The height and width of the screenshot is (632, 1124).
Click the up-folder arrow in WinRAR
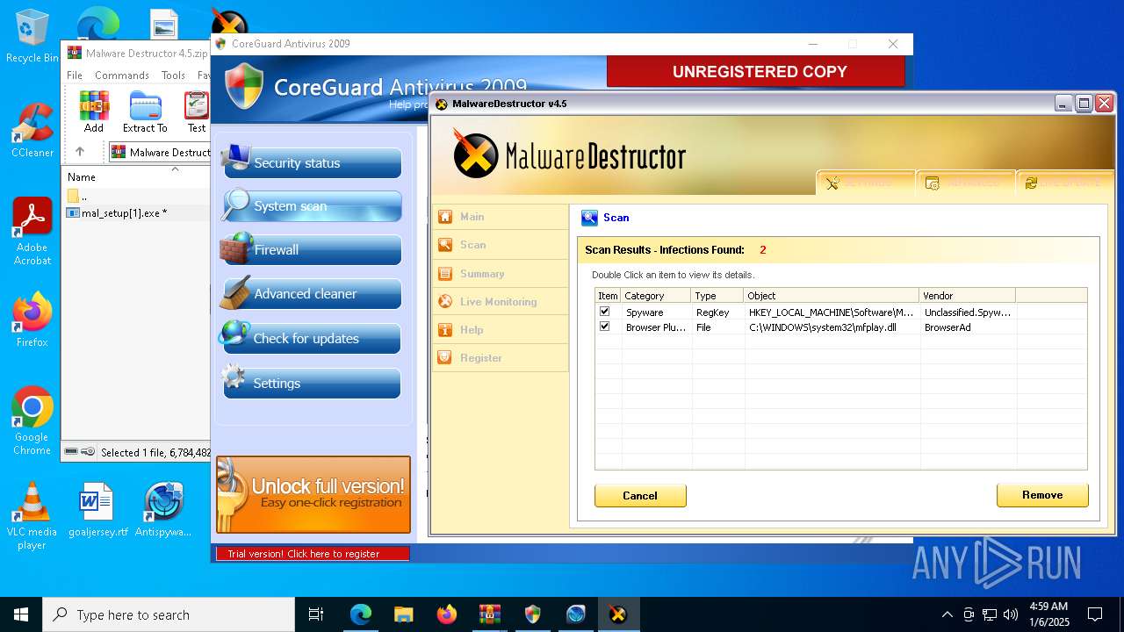point(80,152)
